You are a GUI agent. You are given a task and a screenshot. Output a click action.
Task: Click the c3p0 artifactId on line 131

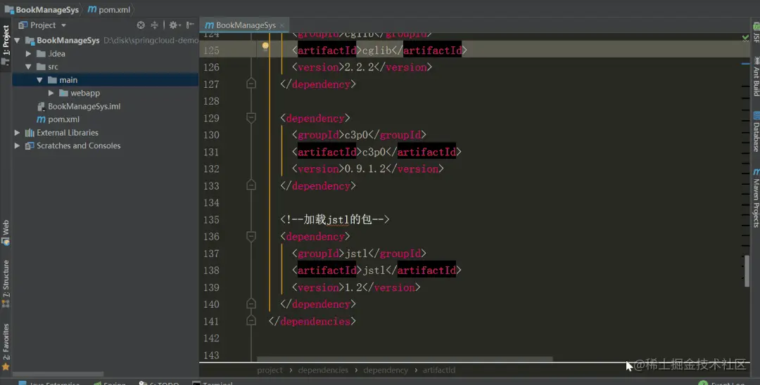coord(374,152)
